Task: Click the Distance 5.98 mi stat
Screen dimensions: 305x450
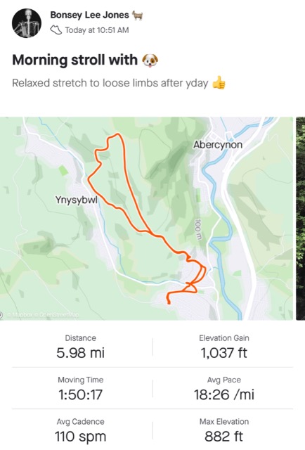Action: 81,347
